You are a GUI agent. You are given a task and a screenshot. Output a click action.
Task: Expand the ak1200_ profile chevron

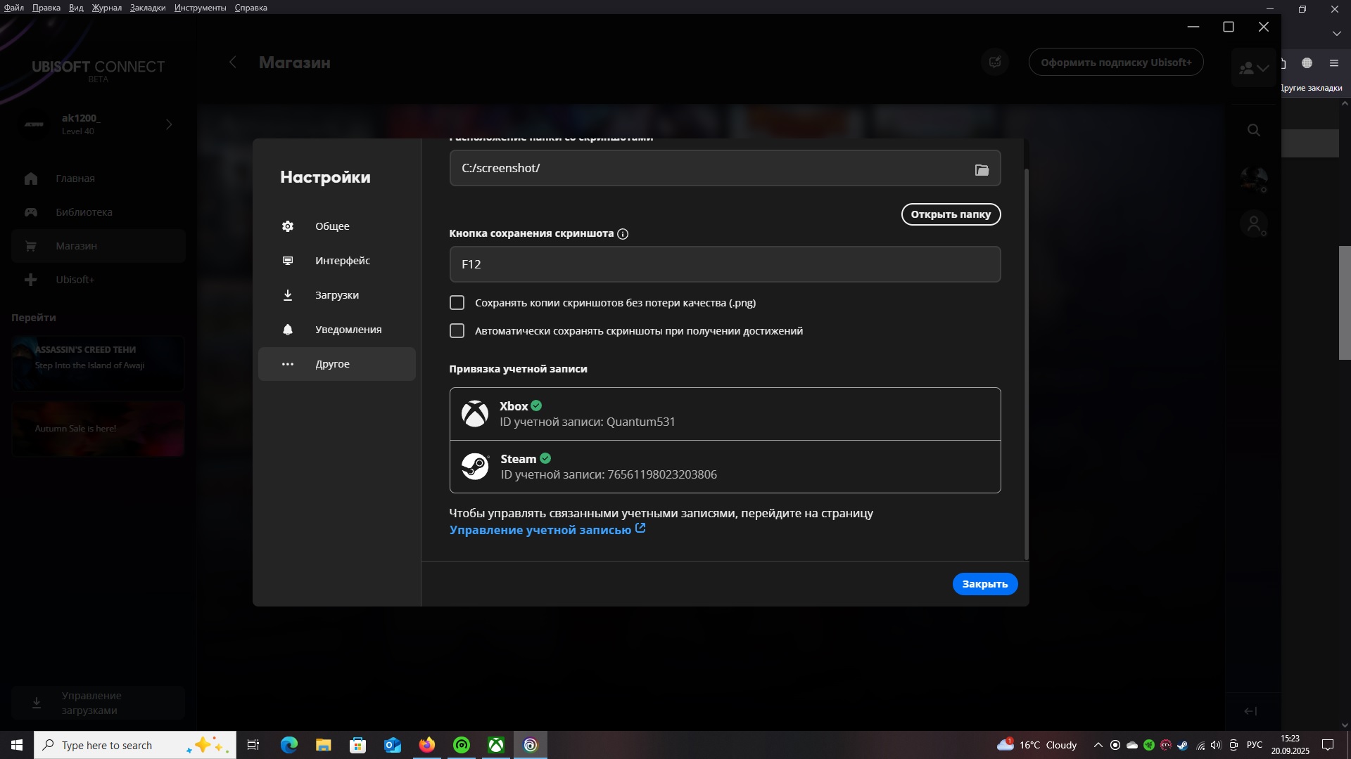(x=169, y=124)
